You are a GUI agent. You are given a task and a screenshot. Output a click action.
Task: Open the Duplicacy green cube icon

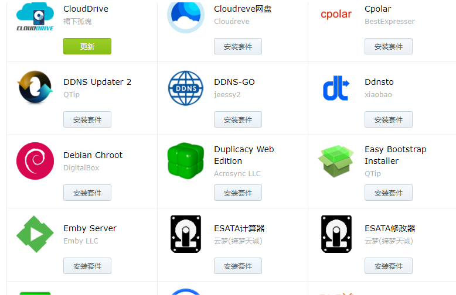(186, 160)
